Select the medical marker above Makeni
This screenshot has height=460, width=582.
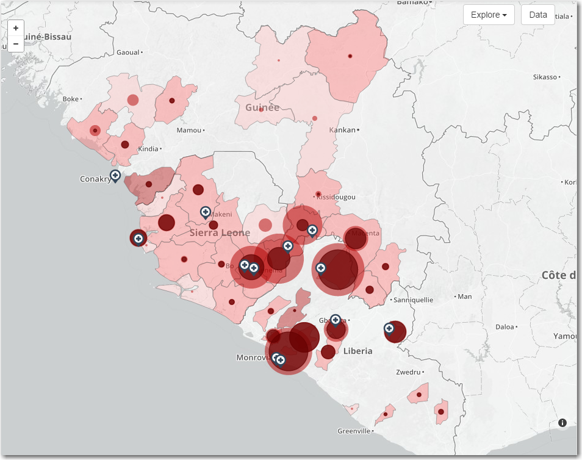206,212
